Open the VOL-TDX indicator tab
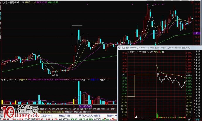The image size is (202, 121). click(68, 109)
